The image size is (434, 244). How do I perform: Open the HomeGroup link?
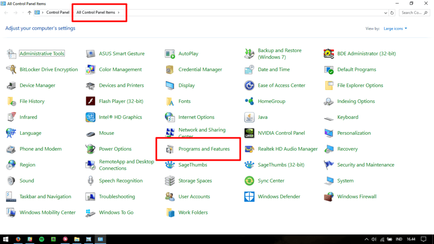pos(272,101)
